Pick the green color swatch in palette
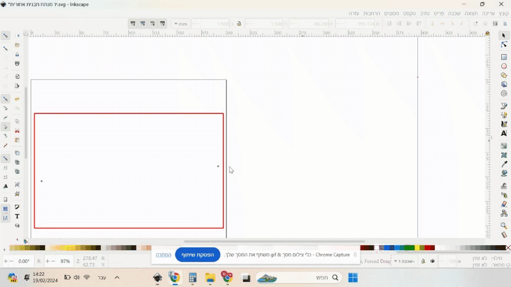 [x=409, y=248]
